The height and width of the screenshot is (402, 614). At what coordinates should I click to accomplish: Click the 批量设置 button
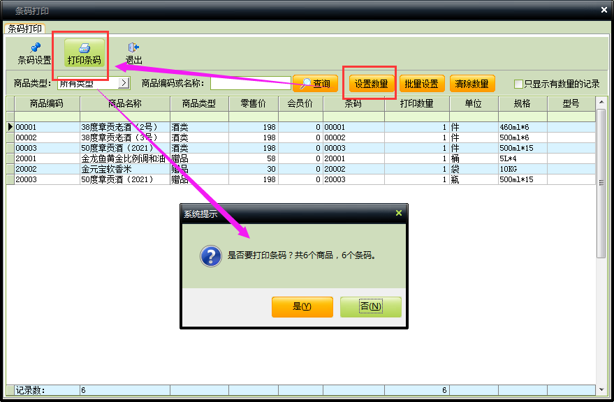point(421,84)
